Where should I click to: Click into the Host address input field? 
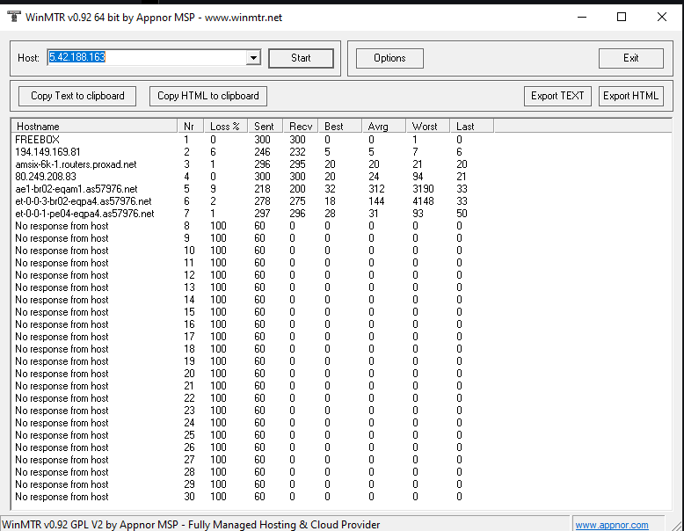(147, 58)
